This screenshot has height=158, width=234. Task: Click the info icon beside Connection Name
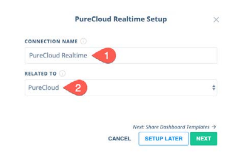(83, 41)
